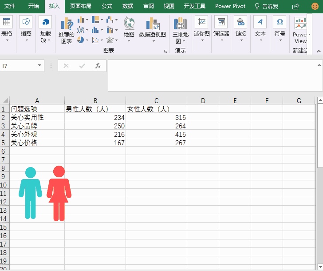Screen dimensions: 323x271
Task: Insert a combo chart
Action: 110,30
